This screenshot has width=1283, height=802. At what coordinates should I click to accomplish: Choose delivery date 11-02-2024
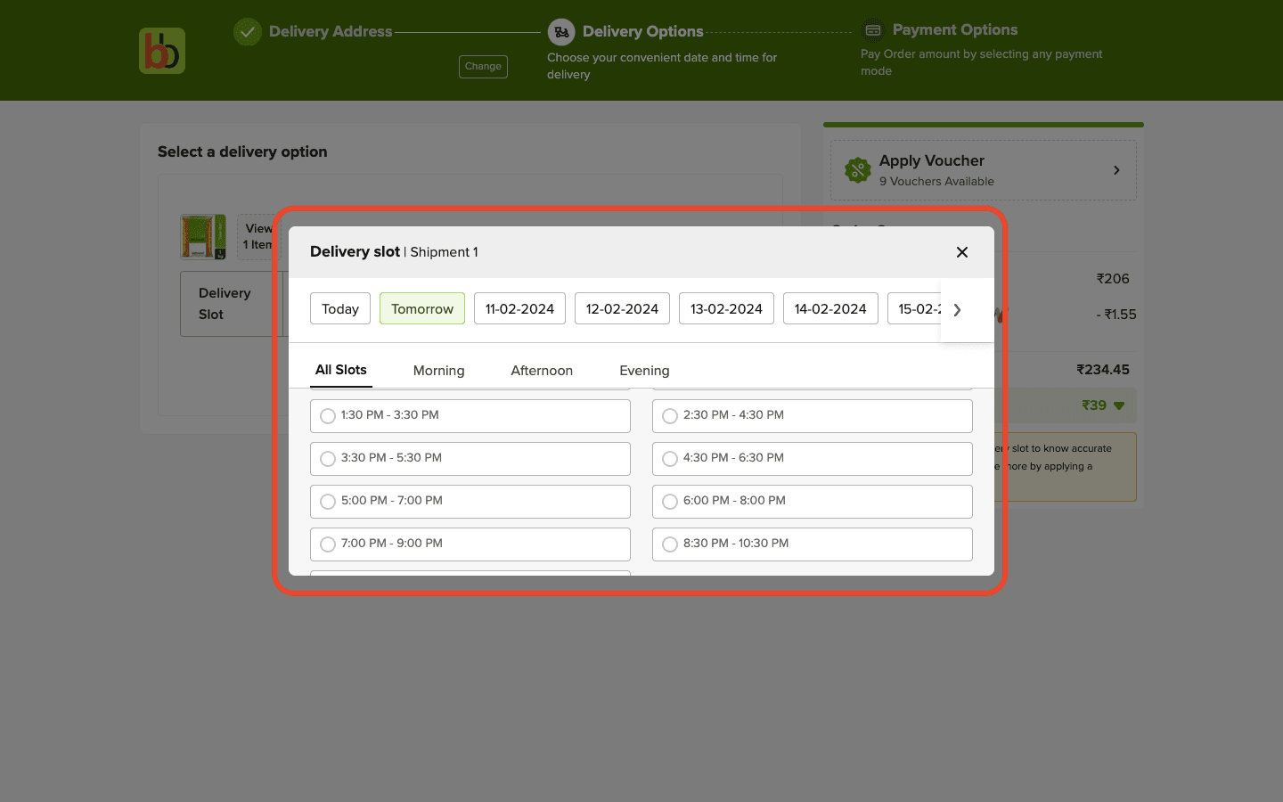click(519, 308)
